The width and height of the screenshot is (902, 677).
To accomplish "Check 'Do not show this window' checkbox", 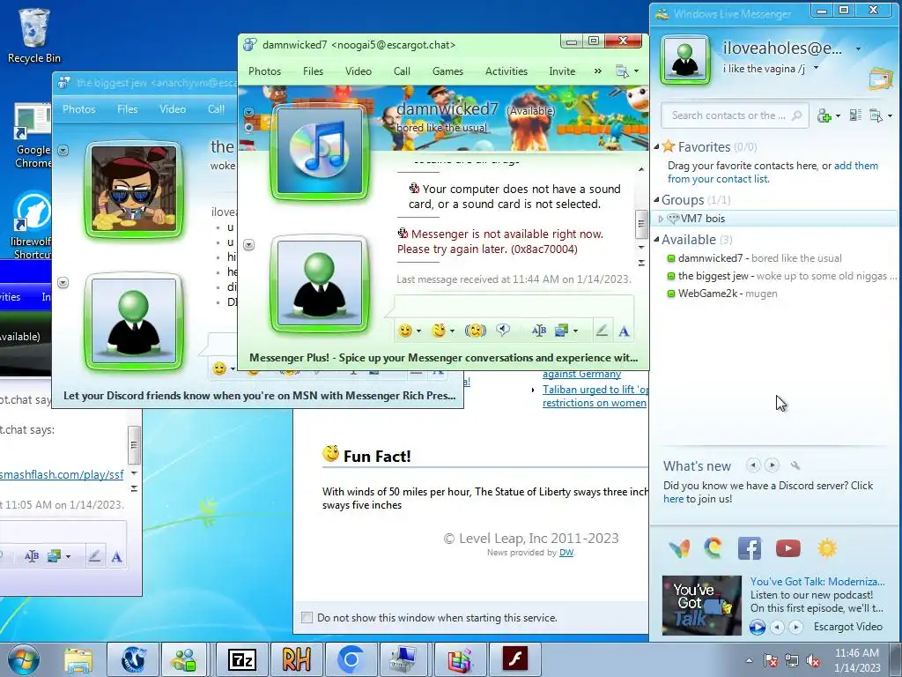I will tap(307, 618).
